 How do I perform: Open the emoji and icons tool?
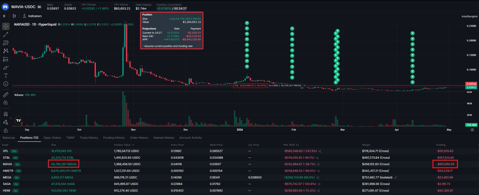[x=6, y=84]
